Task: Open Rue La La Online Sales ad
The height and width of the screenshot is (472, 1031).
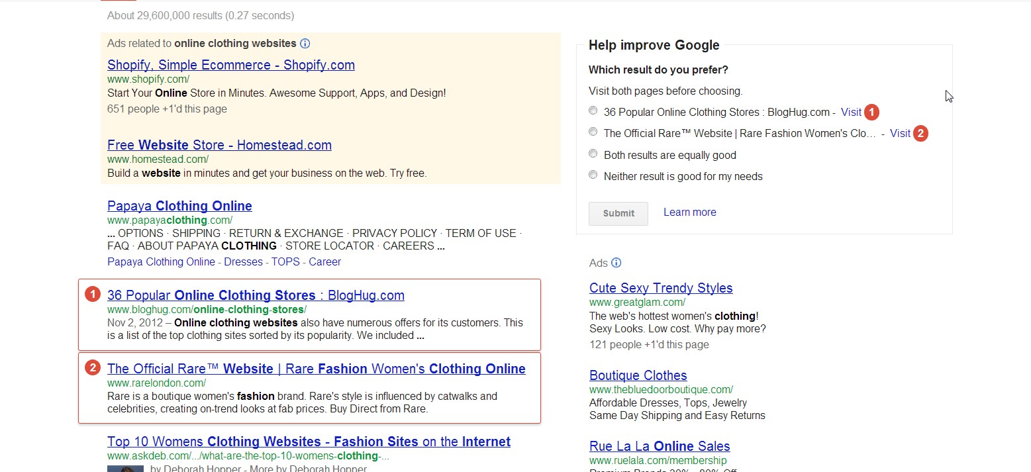Action: [660, 446]
